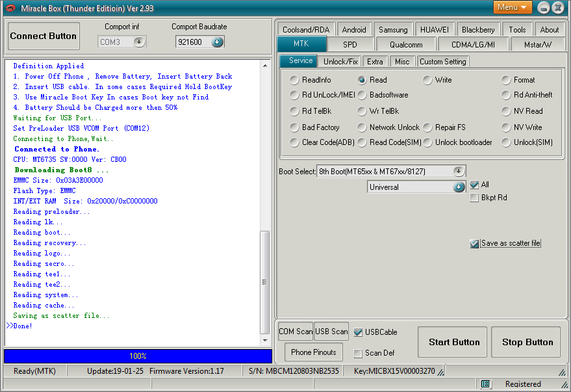
Task: Toggle the USBCable checkbox
Action: [x=358, y=332]
